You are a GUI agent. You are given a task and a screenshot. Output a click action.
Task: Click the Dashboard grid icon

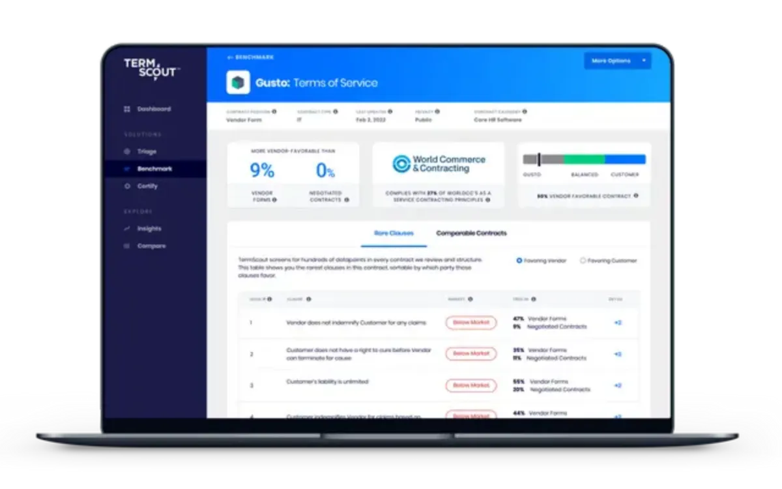tap(127, 109)
